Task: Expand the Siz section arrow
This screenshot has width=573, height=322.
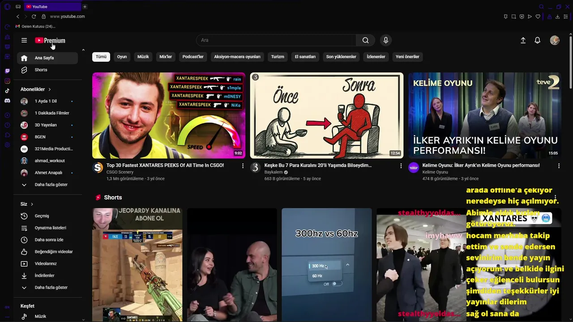Action: pyautogui.click(x=32, y=204)
